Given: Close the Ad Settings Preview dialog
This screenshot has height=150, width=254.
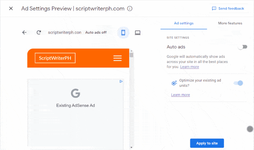Looking at the screenshot, I should point(11,8).
